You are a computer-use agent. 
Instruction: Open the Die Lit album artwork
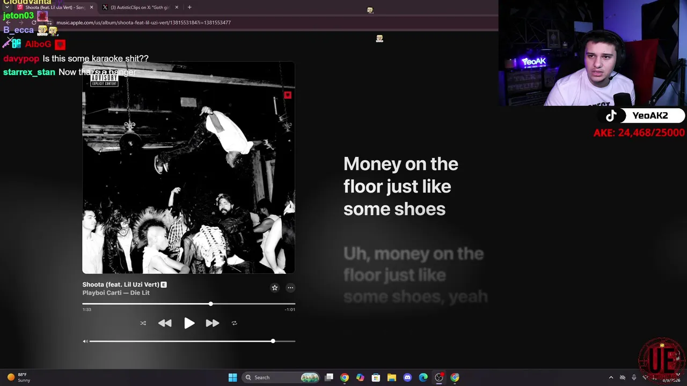tap(188, 168)
